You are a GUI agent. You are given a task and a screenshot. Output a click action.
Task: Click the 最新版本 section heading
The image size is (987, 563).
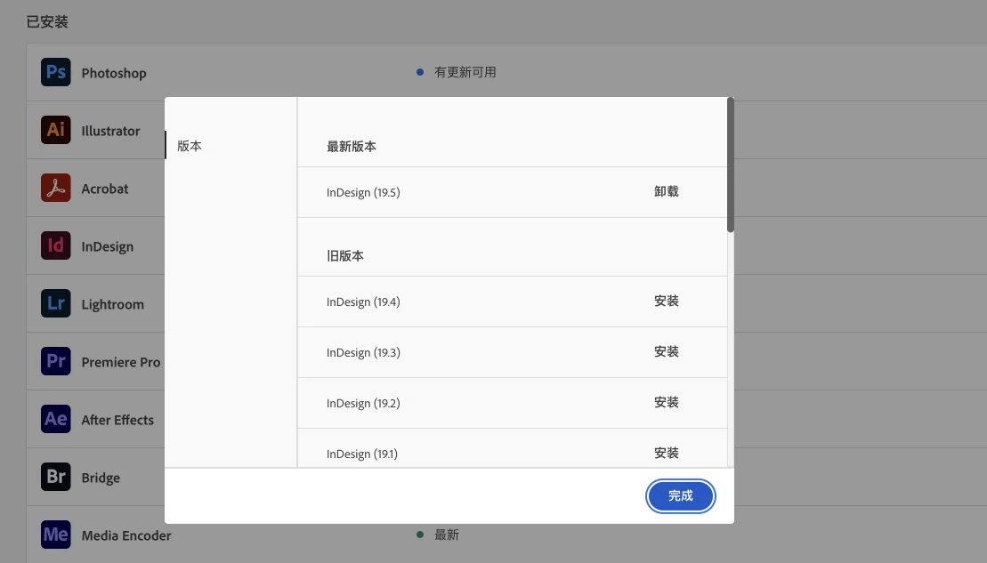click(x=352, y=147)
